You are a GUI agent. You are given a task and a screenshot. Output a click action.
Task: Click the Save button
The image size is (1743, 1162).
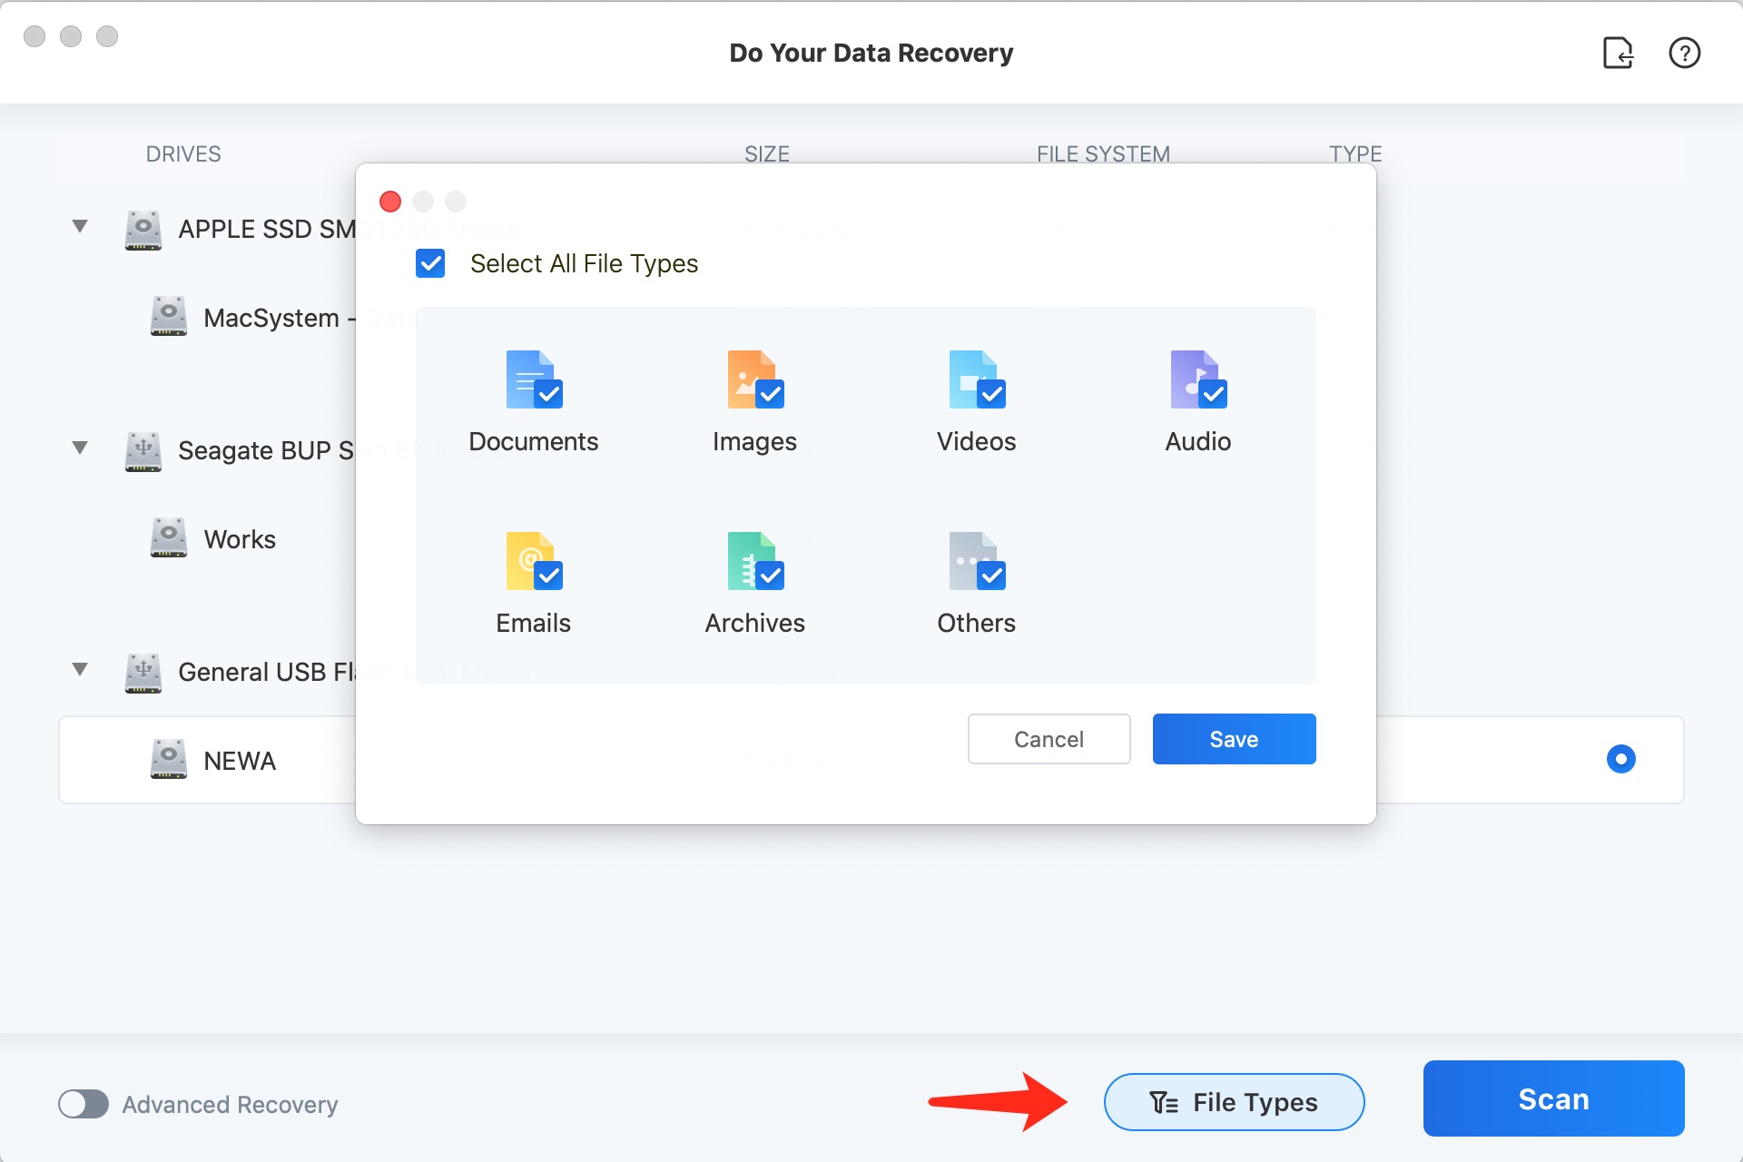[x=1234, y=739]
